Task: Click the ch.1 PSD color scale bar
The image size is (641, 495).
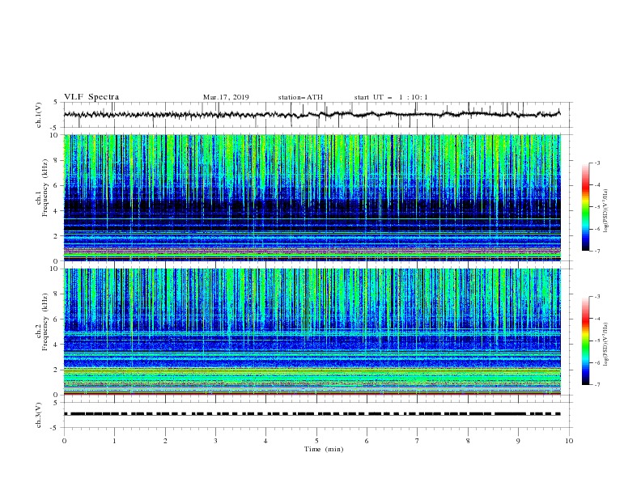Action: (585, 207)
